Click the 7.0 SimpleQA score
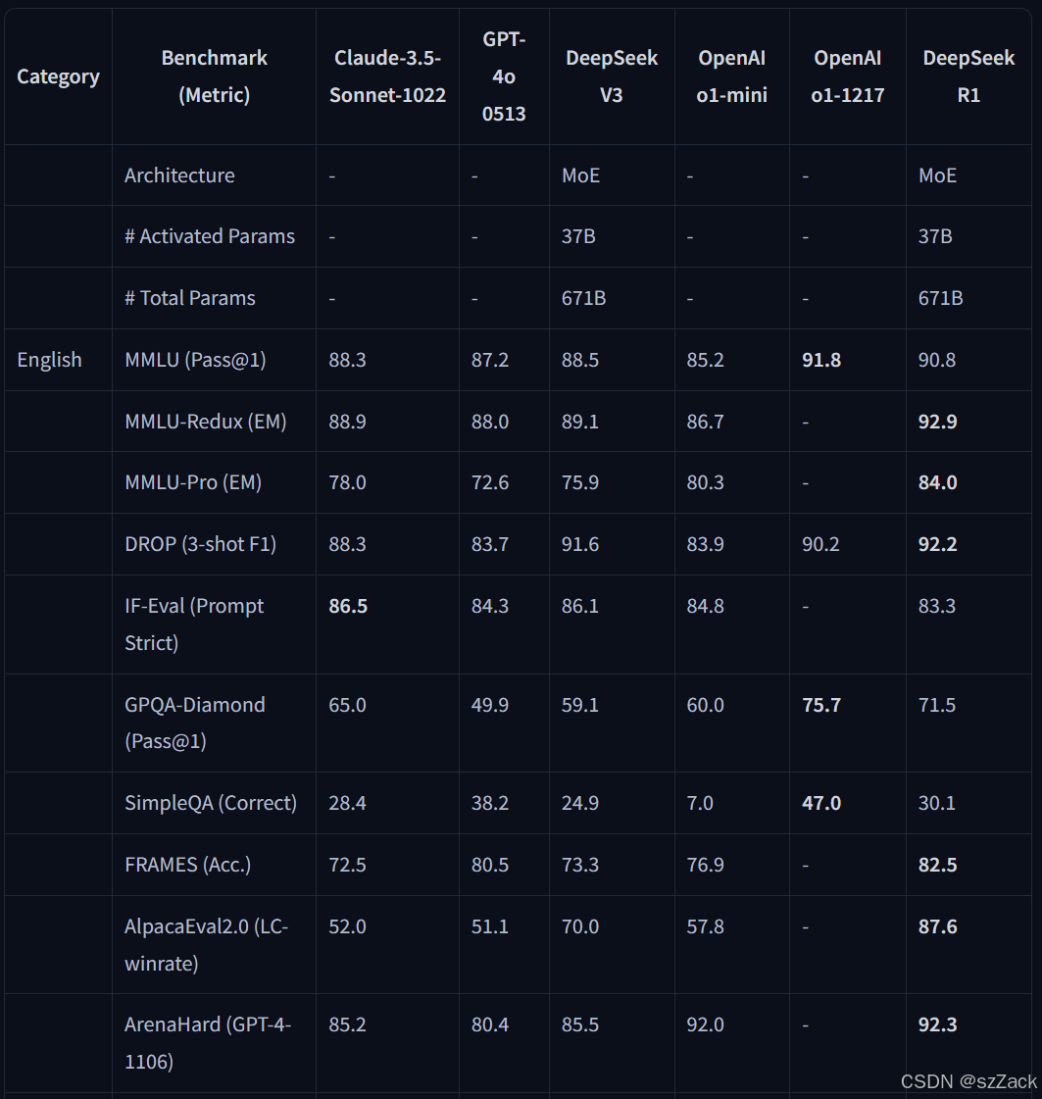1042x1099 pixels. click(700, 803)
